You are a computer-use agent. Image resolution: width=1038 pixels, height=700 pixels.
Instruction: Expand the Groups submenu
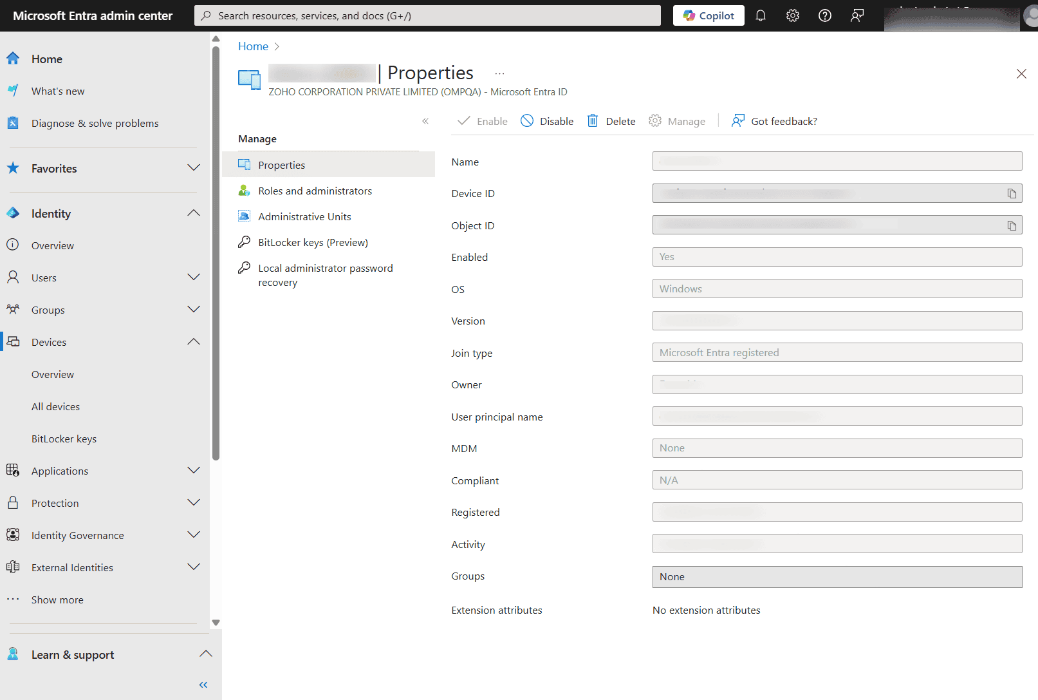[194, 310]
